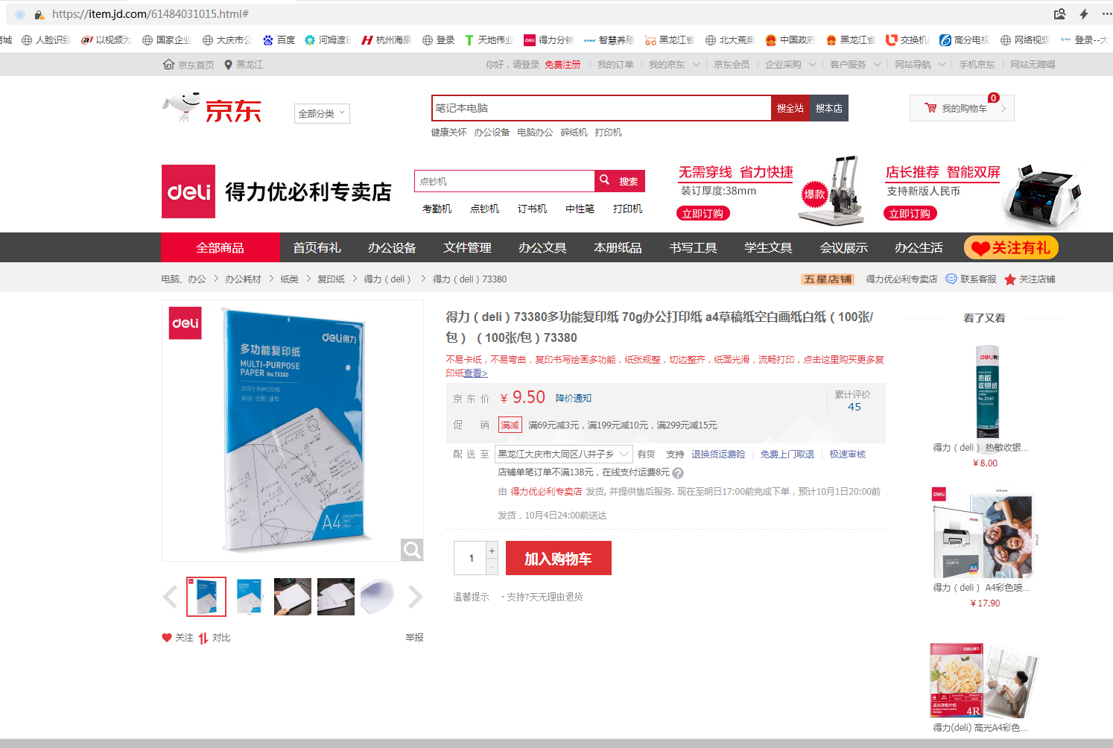Screen dimensions: 1113x748
Task: Click the 搜全站 search button
Action: click(790, 108)
